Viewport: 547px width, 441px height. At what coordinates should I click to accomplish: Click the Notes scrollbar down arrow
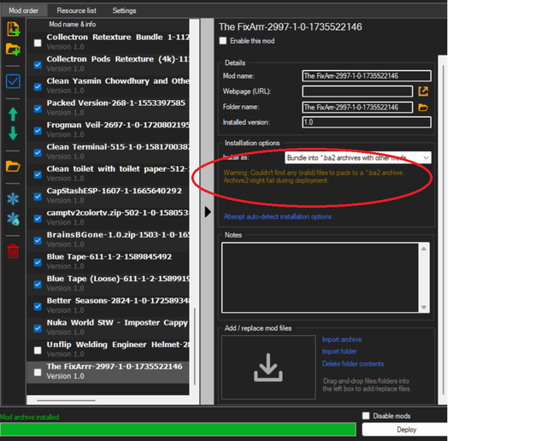point(424,308)
